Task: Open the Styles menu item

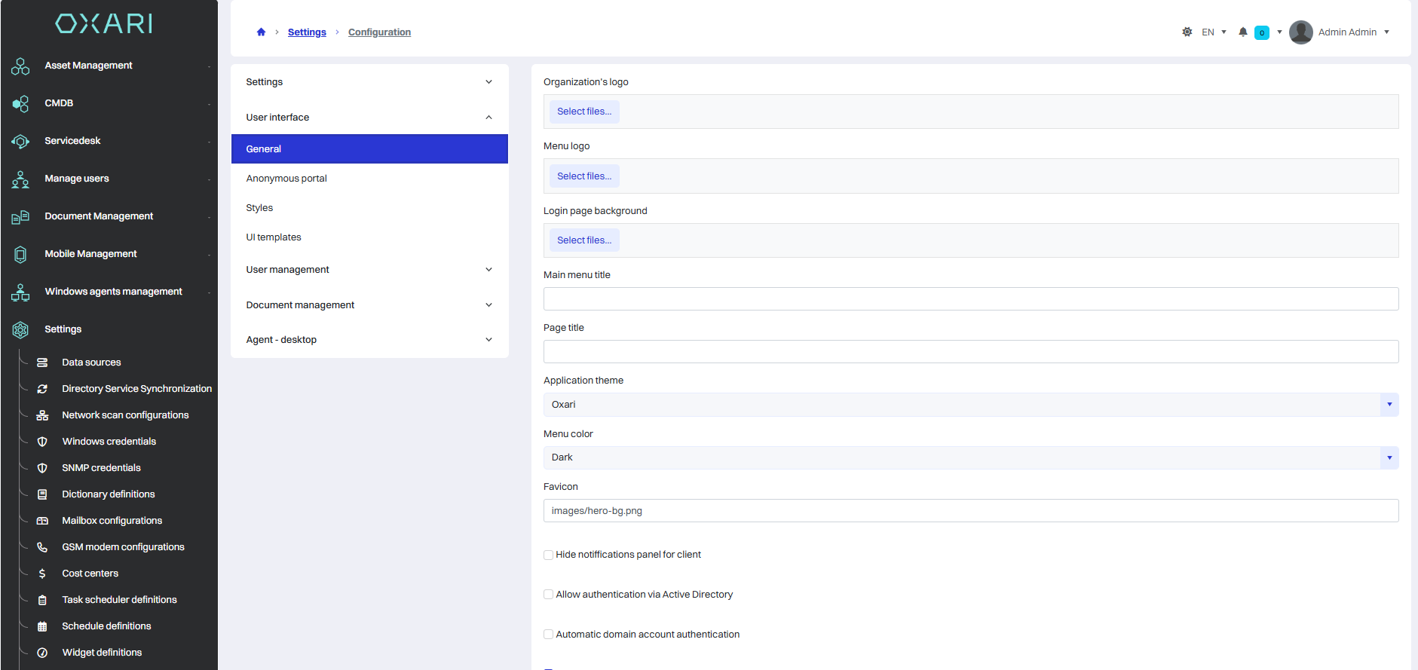Action: point(259,208)
